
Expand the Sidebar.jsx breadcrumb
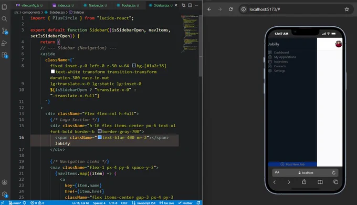point(55,12)
